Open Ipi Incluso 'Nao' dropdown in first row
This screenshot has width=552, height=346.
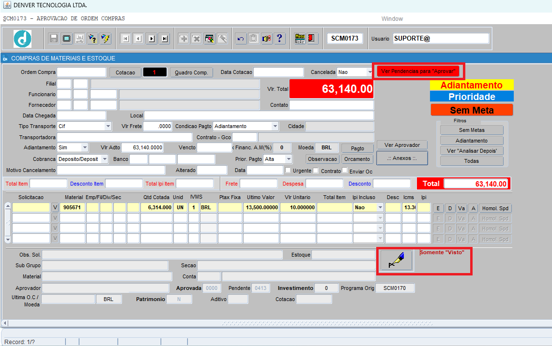click(380, 208)
